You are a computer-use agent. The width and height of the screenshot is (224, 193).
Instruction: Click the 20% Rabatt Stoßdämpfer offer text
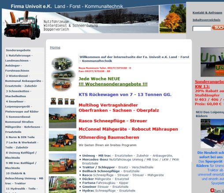(x=209, y=98)
